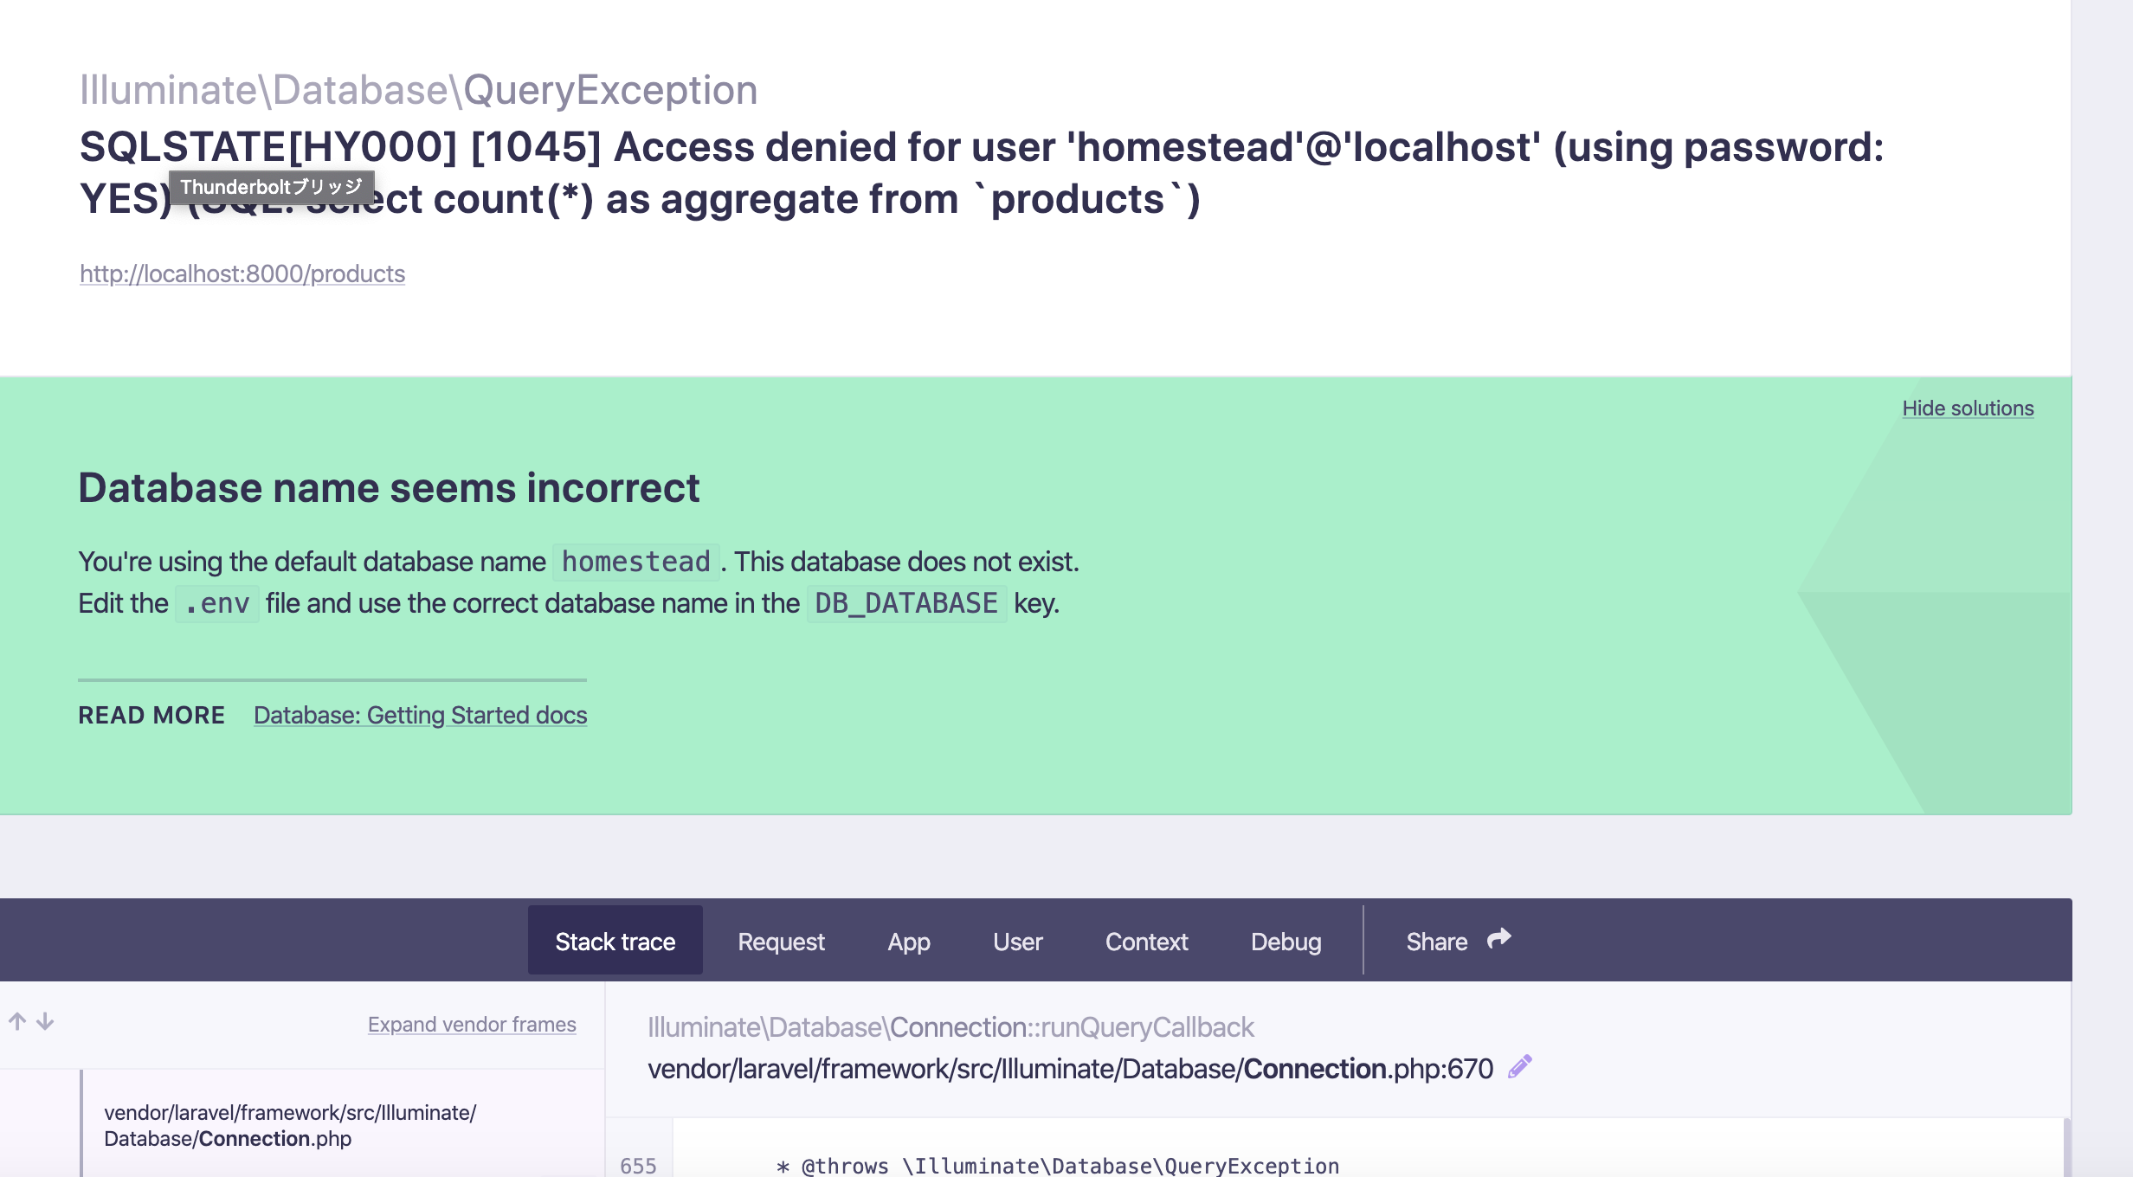
Task: Open the Debug tab
Action: coord(1286,941)
